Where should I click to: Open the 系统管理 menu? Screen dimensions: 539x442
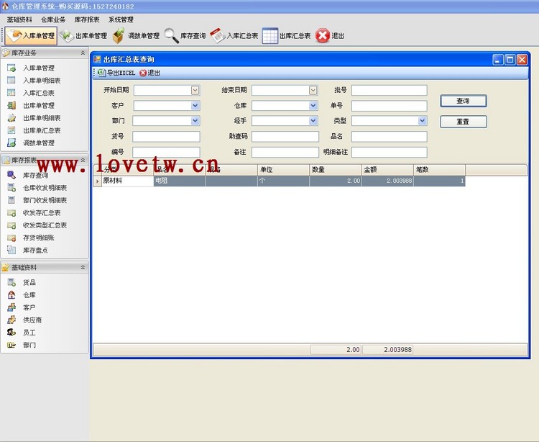[x=121, y=19]
